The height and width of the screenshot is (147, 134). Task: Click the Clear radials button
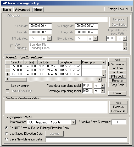[117, 93]
